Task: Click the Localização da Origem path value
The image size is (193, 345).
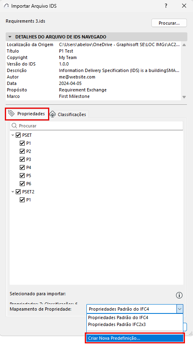Action: pos(120,44)
